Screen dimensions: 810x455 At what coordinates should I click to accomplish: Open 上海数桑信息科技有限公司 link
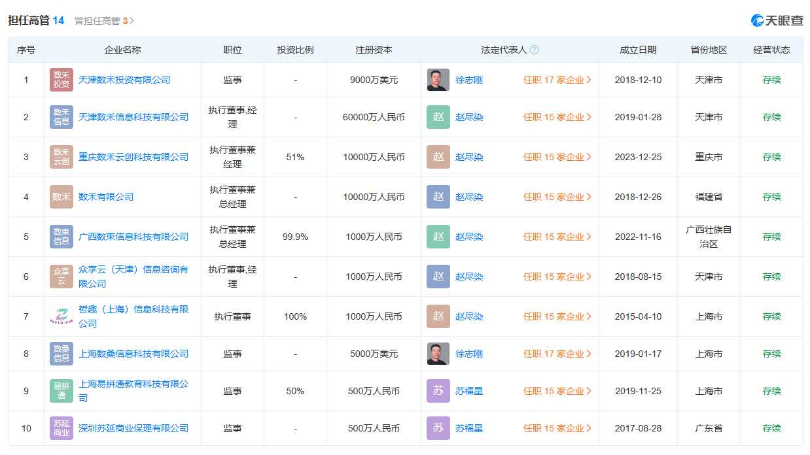tap(133, 354)
